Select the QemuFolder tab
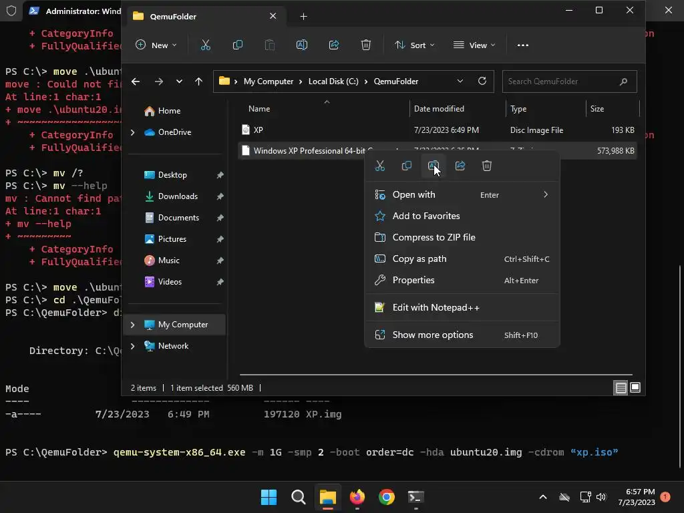The width and height of the screenshot is (684, 513). (x=206, y=16)
